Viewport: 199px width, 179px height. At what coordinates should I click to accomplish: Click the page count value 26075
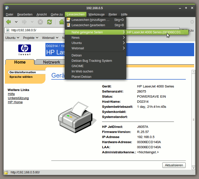click(142, 92)
